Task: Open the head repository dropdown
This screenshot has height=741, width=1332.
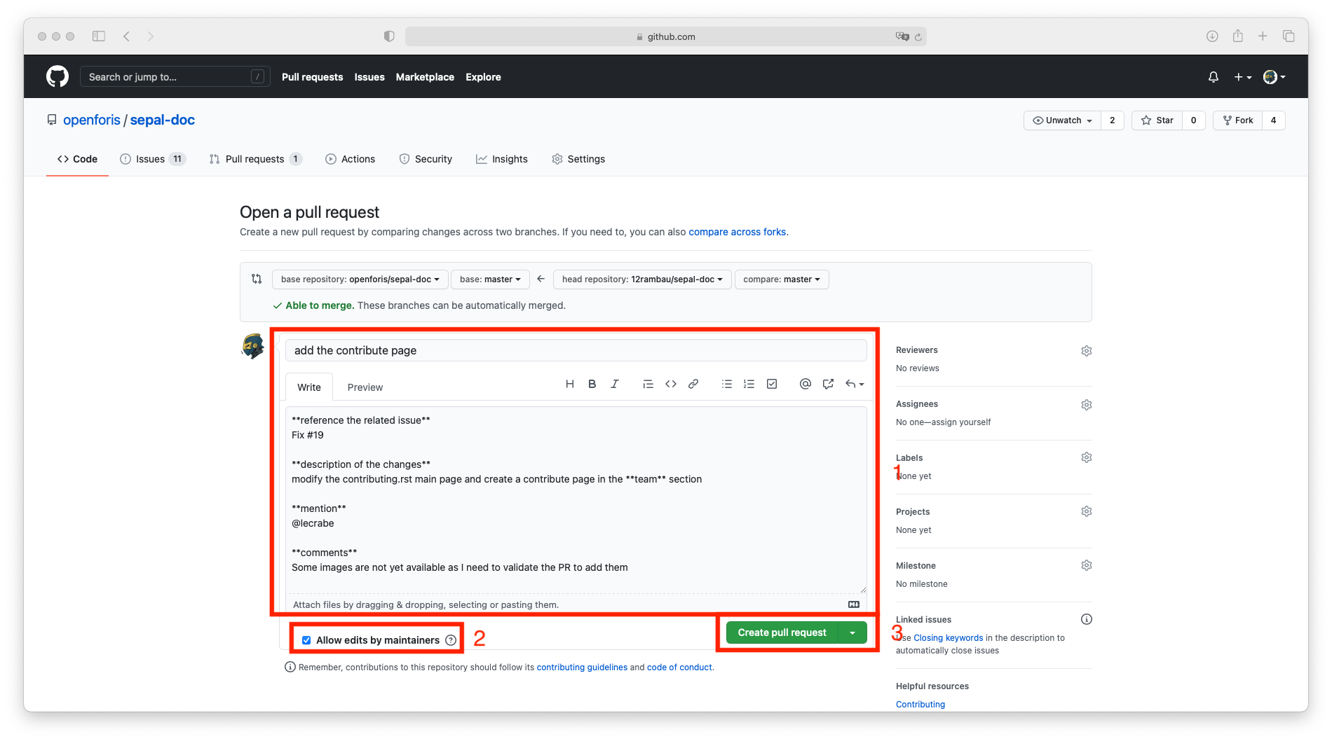Action: [x=641, y=279]
